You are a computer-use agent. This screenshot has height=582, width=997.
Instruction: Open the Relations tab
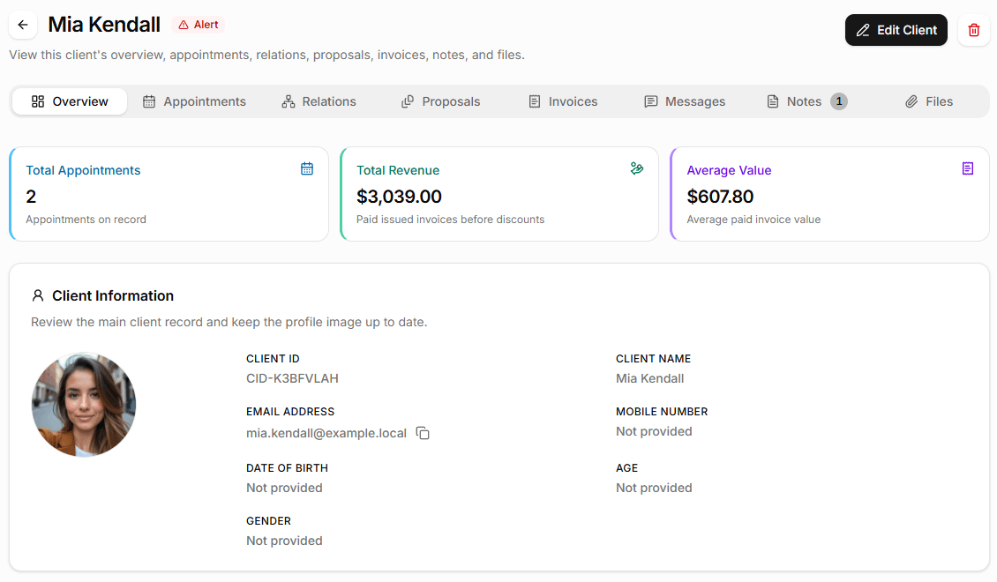tap(319, 101)
